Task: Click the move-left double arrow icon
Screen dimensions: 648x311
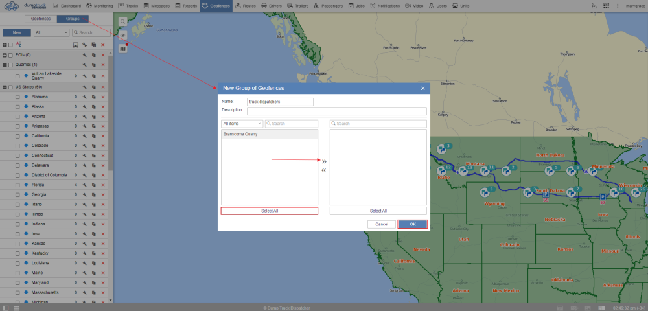Action: coord(324,171)
